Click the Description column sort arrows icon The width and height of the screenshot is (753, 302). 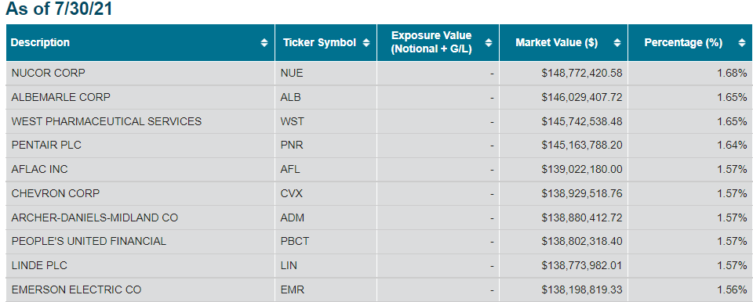click(x=264, y=43)
